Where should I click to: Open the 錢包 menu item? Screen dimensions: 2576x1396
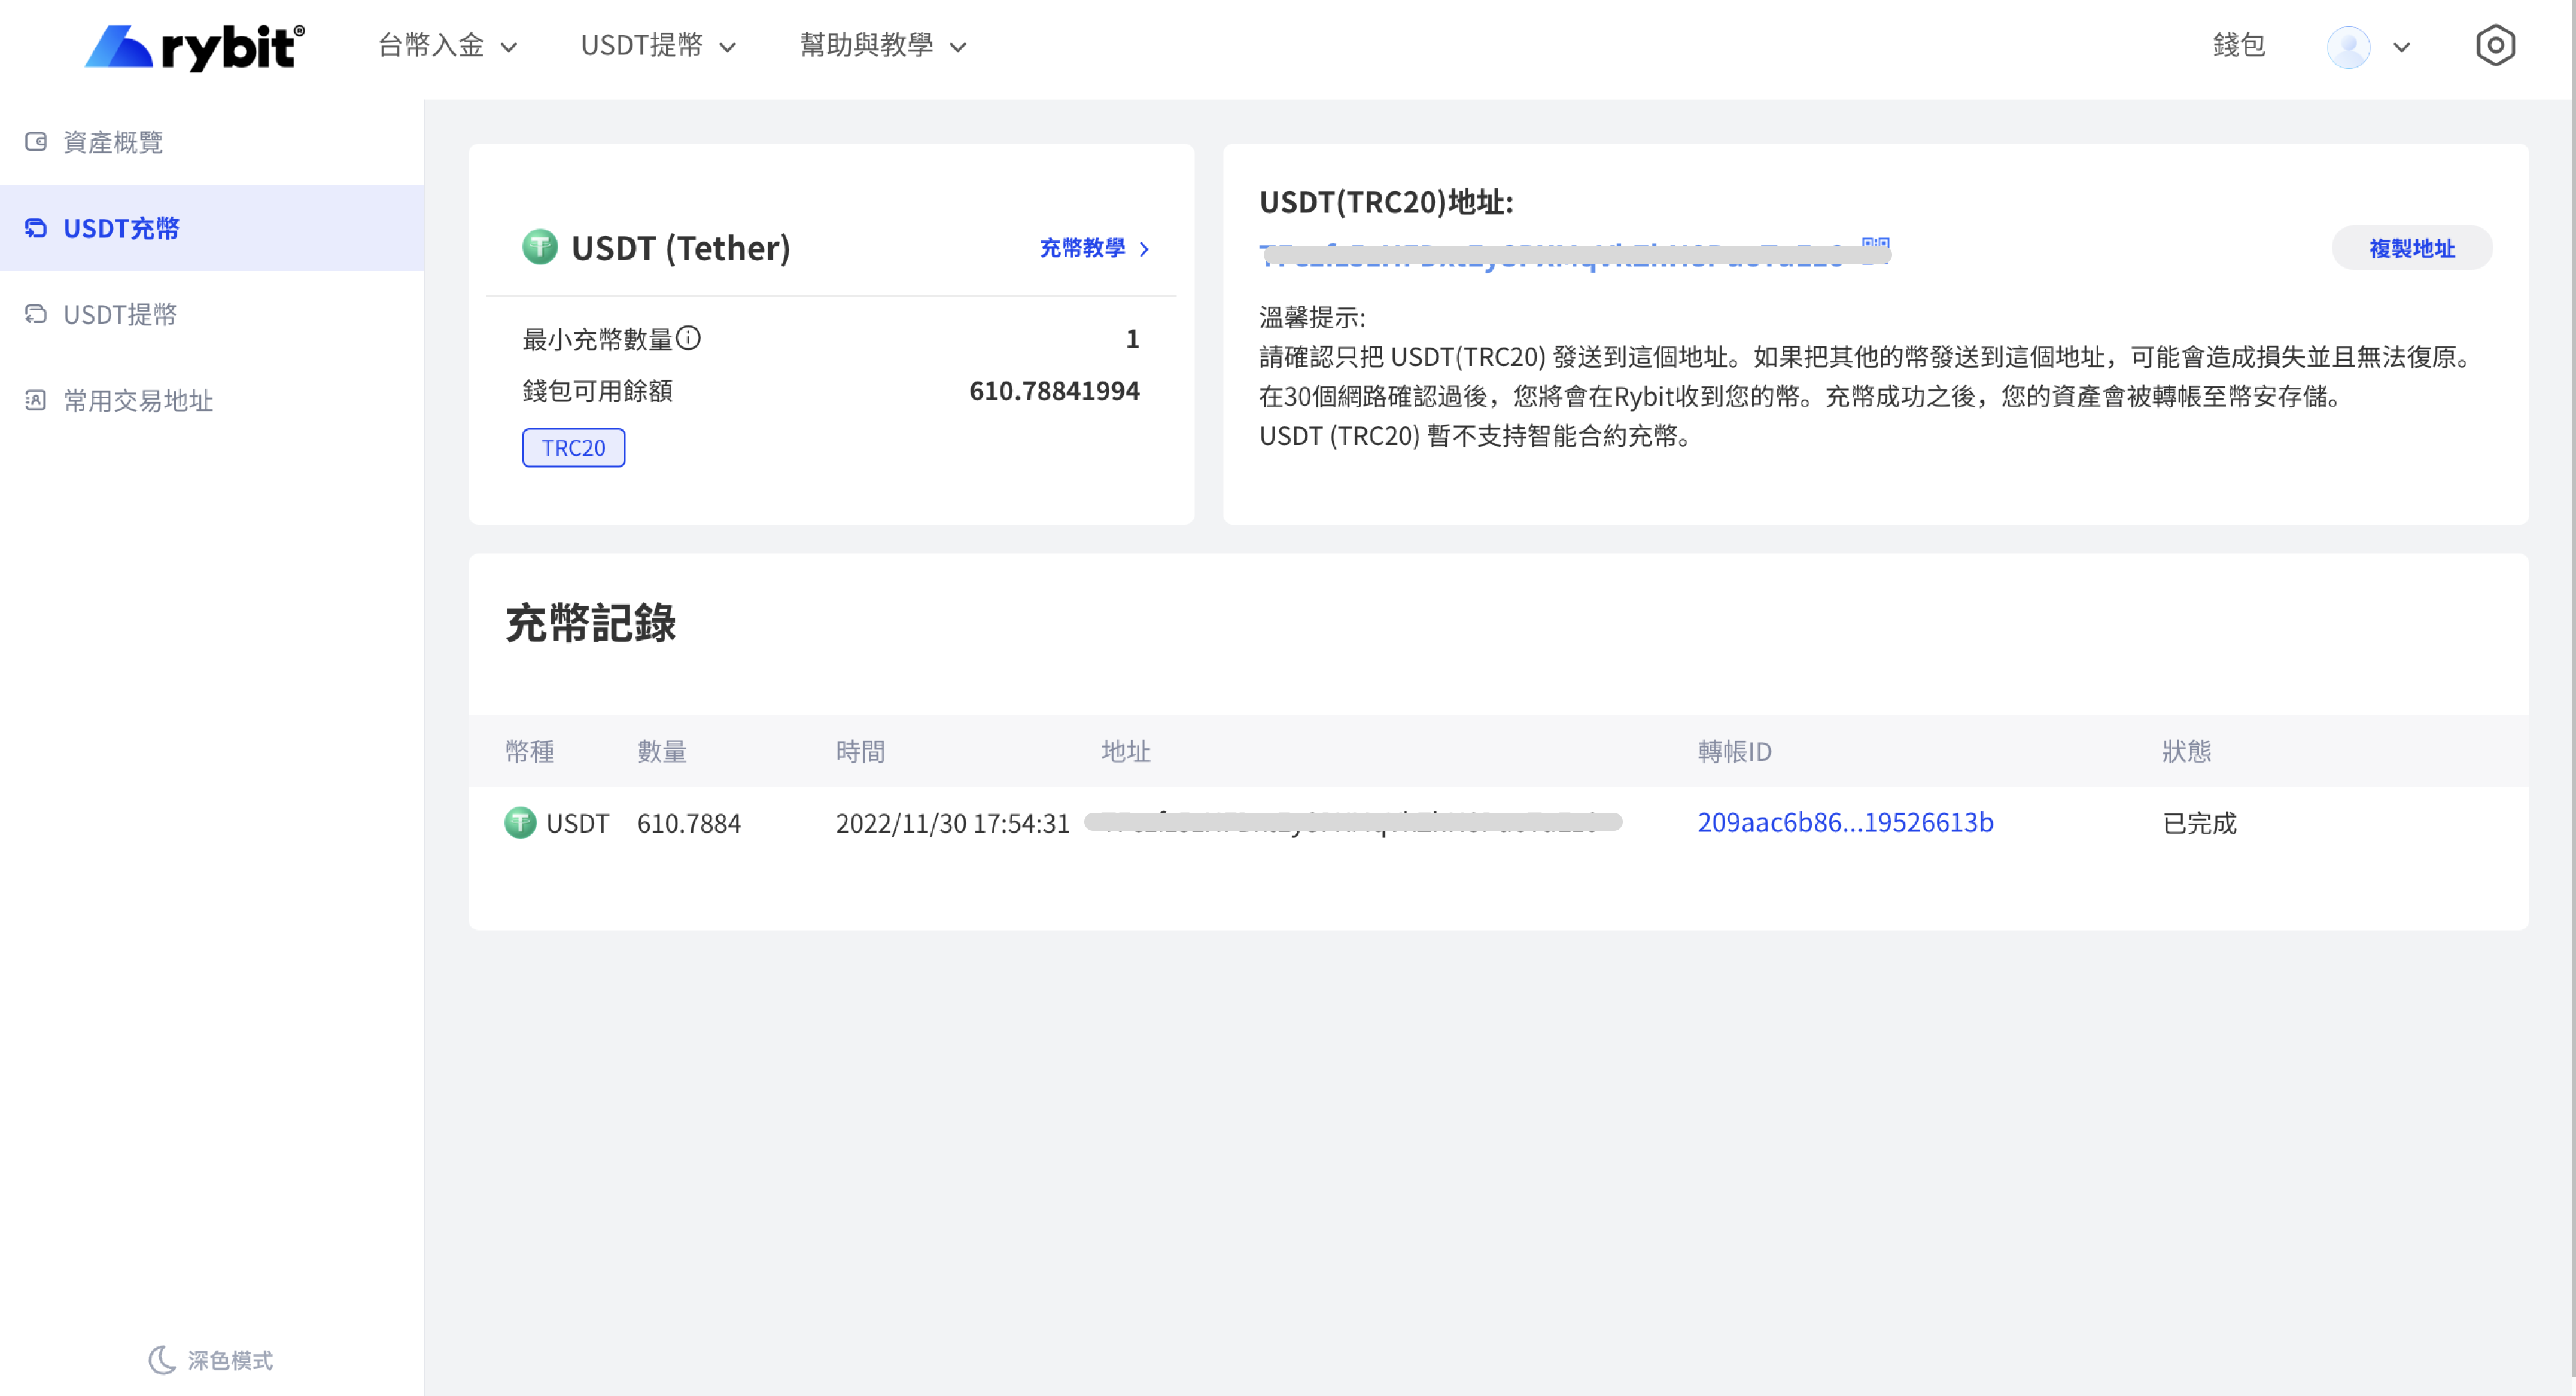2240,45
